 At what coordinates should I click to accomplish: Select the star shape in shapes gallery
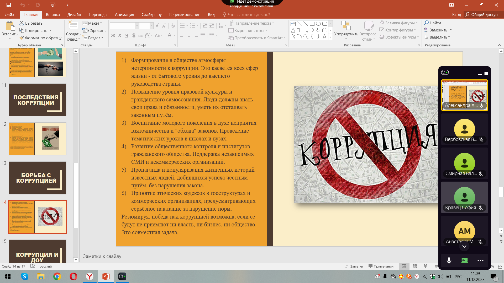point(324,36)
